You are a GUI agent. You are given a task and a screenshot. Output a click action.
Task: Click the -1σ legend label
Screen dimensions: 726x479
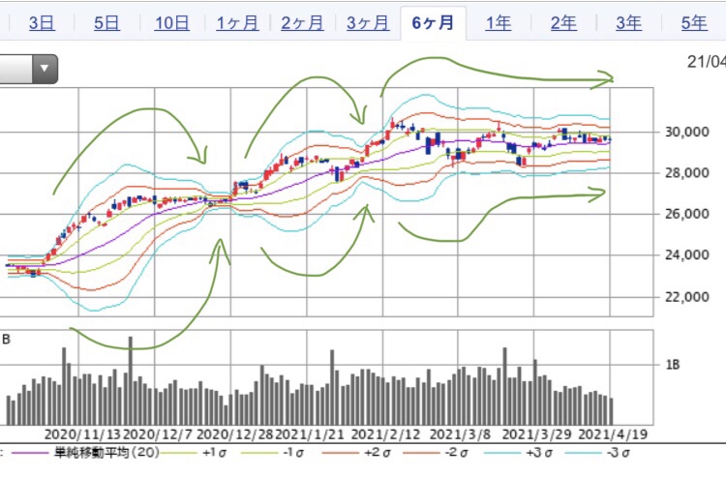click(293, 453)
